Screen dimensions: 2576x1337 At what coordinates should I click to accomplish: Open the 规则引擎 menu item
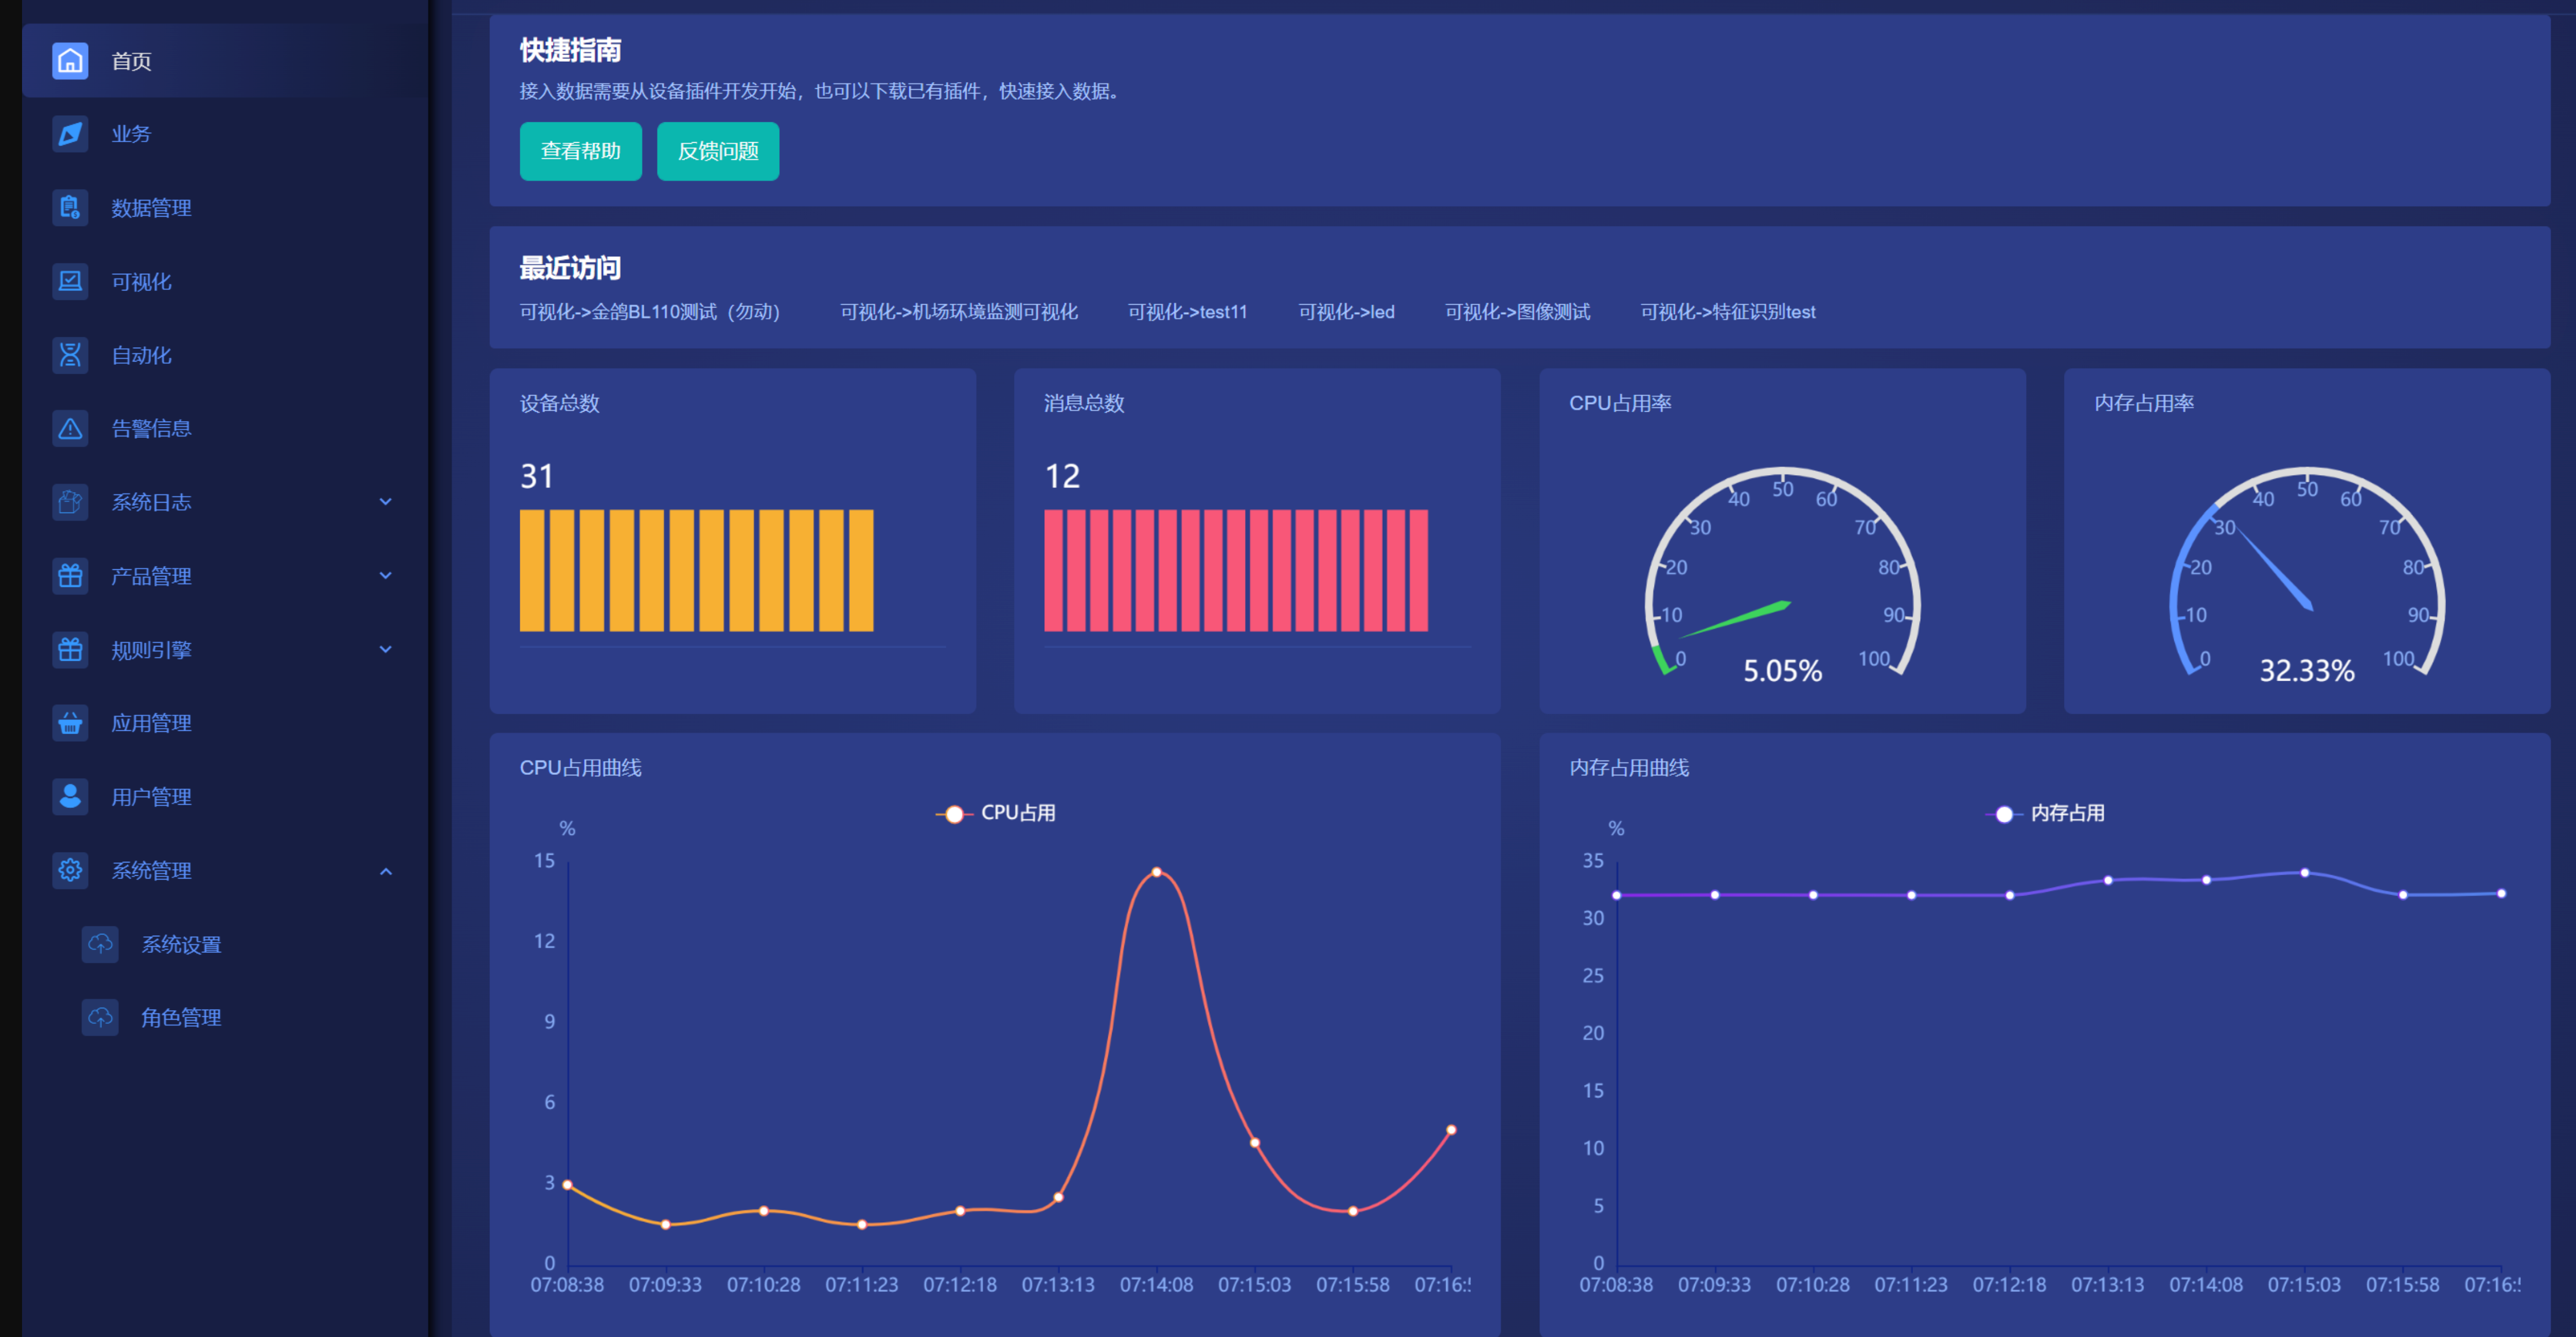coord(151,650)
